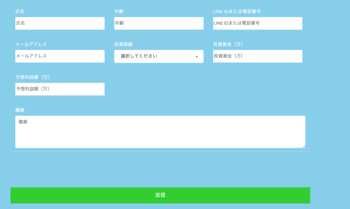
Task: Focus the 年齢 age input field
Action: 159,23
